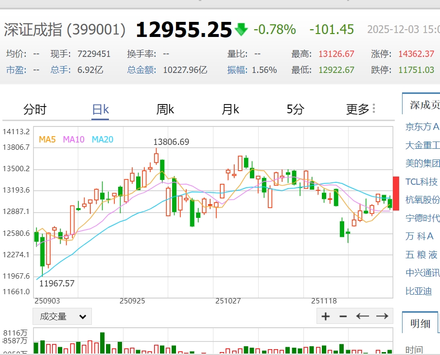The height and width of the screenshot is (355, 440).
Task: Switch to 周k weekly chart
Action: click(165, 109)
